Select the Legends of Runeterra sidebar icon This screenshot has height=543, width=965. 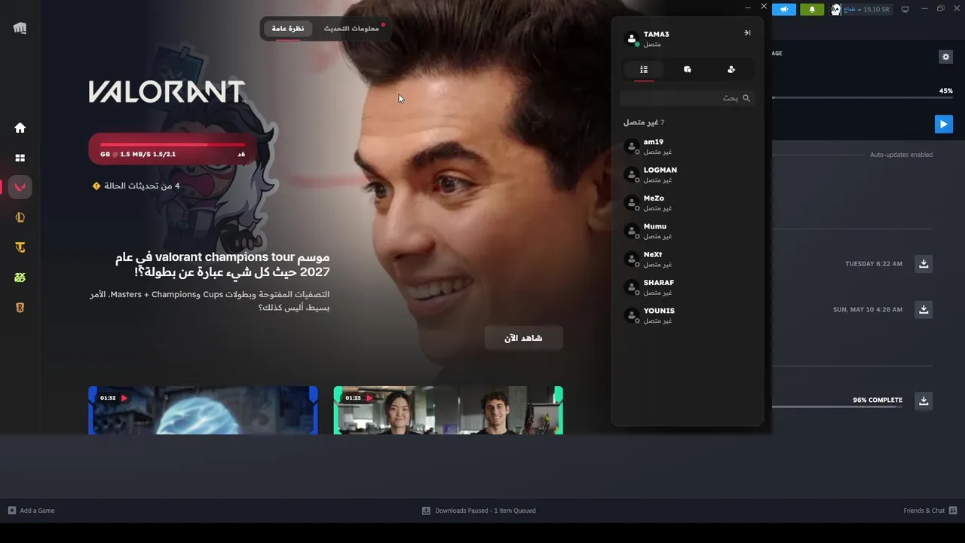coord(20,308)
